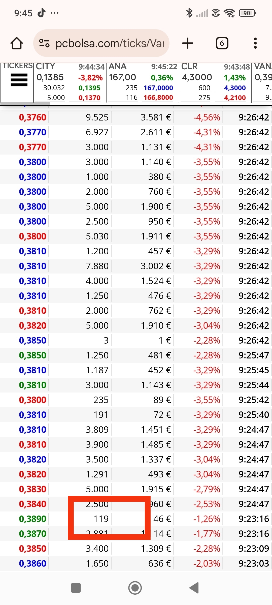Viewport: 272px width, 605px height.
Task: Open the site settings icon in address bar
Action: 44,43
